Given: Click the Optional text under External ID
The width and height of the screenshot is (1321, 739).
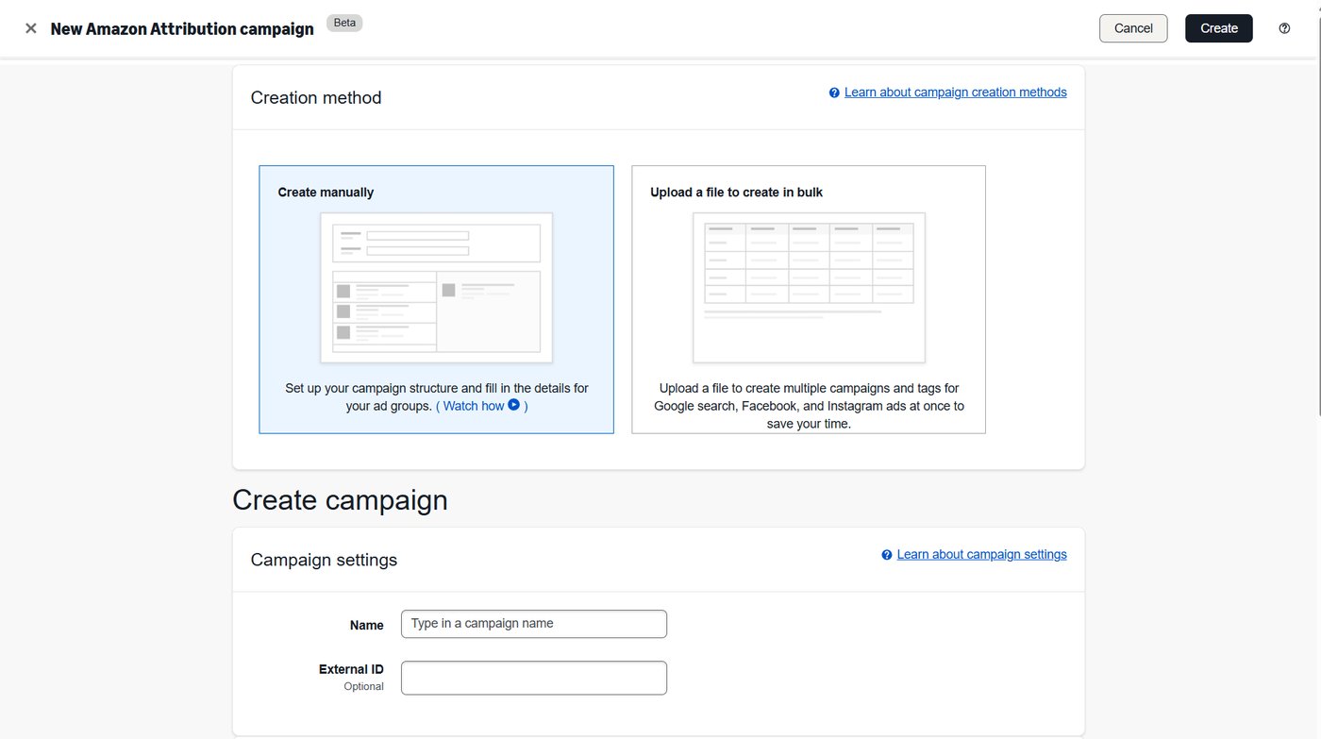Looking at the screenshot, I should click(x=363, y=687).
